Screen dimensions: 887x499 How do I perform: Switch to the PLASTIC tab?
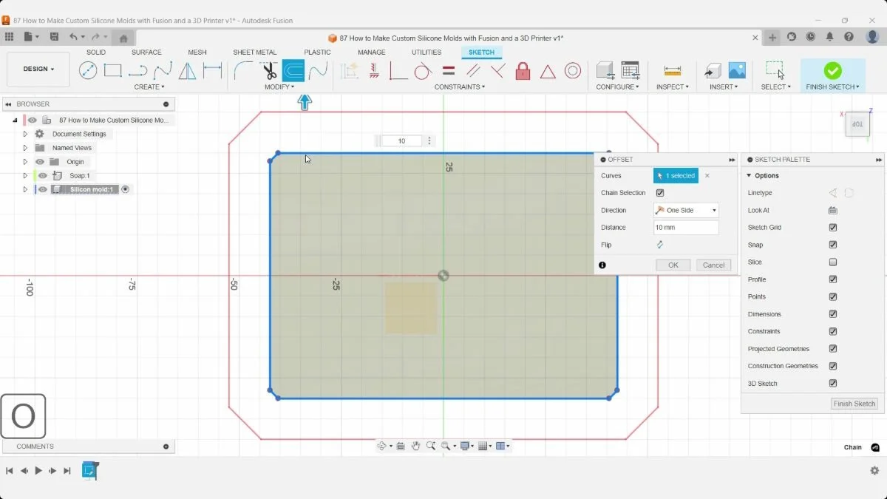pos(318,52)
